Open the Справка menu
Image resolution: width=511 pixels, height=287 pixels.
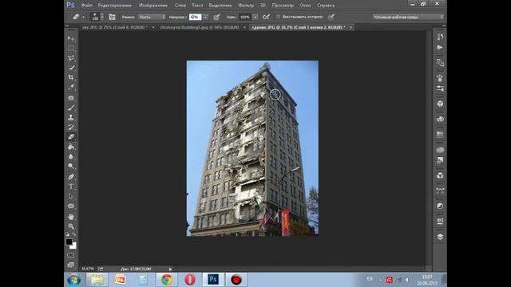click(x=326, y=6)
